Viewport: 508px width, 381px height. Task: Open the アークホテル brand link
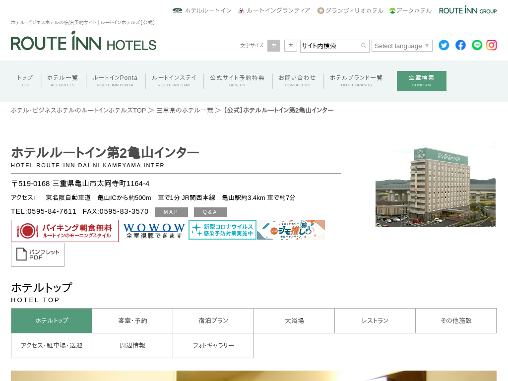tap(410, 10)
